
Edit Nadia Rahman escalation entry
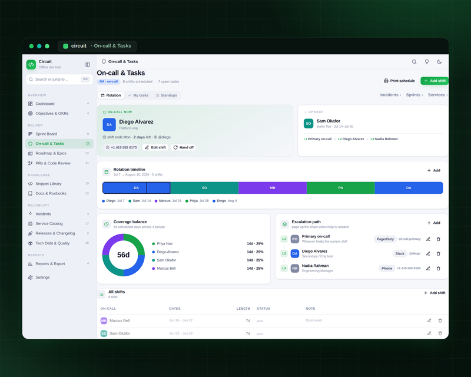click(428, 268)
